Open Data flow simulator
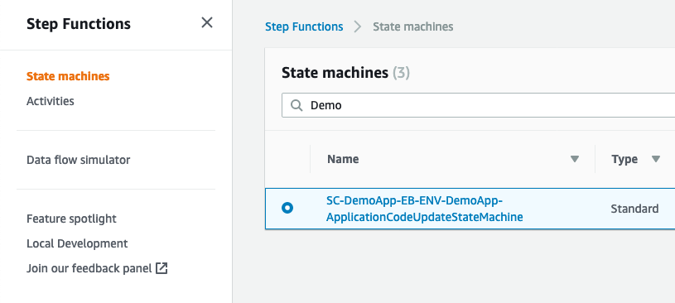 (x=79, y=160)
